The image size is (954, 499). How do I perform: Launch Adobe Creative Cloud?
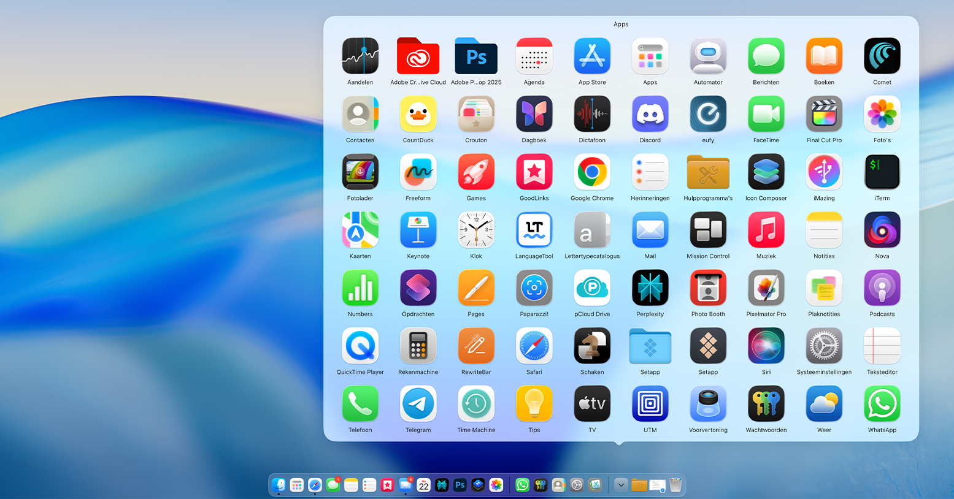point(418,56)
